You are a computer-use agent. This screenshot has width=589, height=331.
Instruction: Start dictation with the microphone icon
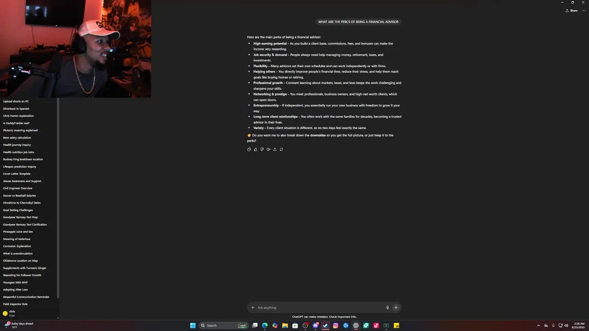pyautogui.click(x=387, y=308)
